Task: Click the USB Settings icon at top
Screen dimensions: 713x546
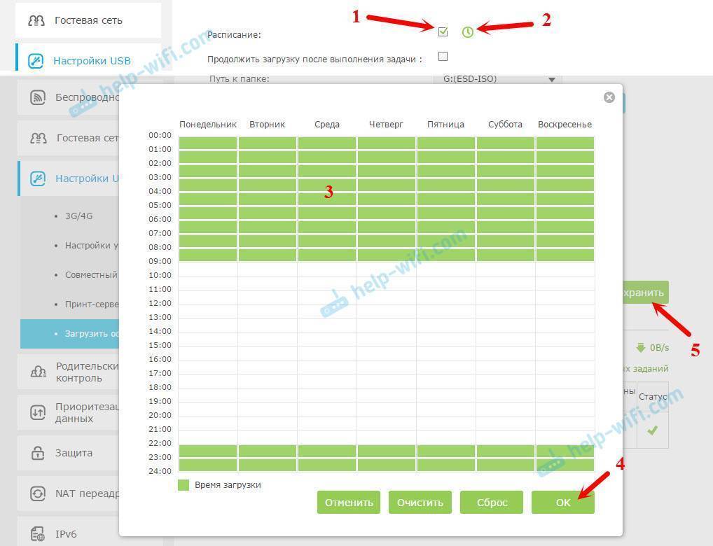Action: pyautogui.click(x=36, y=61)
